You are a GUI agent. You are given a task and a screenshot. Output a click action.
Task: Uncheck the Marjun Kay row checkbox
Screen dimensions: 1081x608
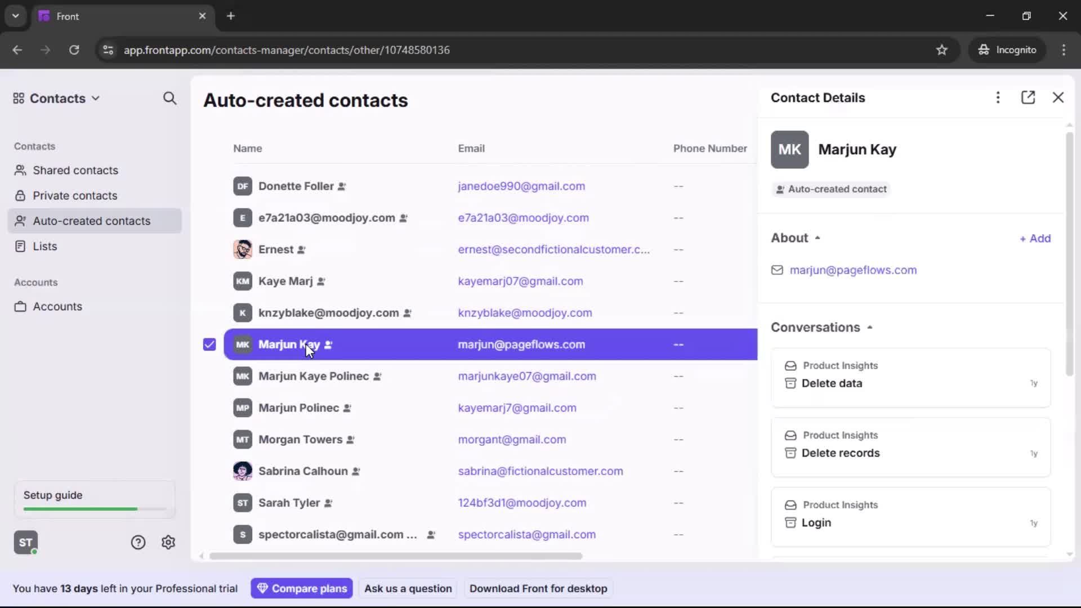(209, 344)
